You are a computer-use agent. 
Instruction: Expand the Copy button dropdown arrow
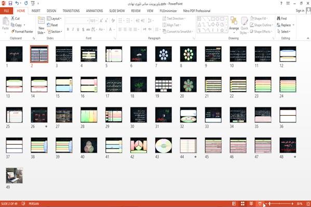point(24,25)
